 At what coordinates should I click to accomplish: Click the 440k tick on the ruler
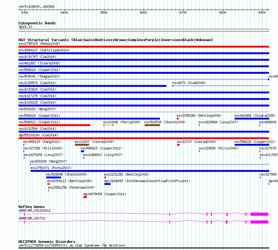[x=64, y=12]
